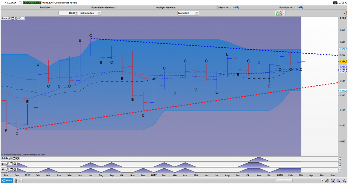The height and width of the screenshot is (184, 348).
Task: Click the Position gear settings icon
Action: 302,7
